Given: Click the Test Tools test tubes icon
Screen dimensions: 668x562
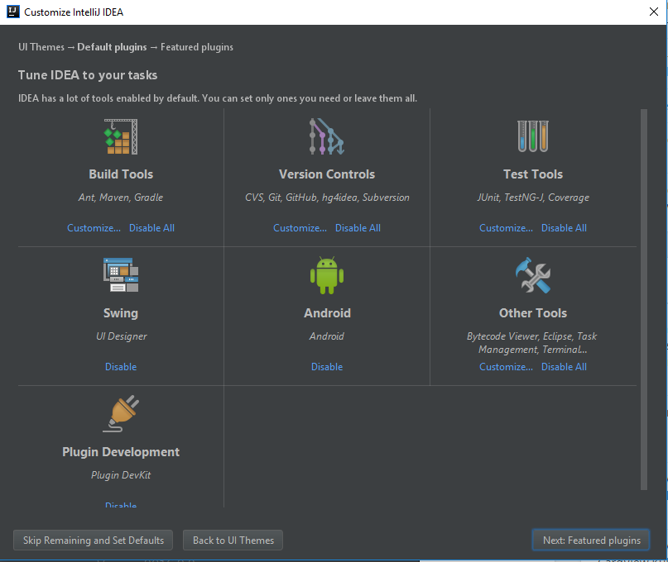Looking at the screenshot, I should [x=533, y=136].
